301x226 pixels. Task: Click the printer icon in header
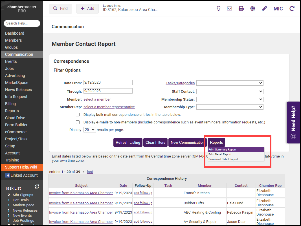click(241, 8)
